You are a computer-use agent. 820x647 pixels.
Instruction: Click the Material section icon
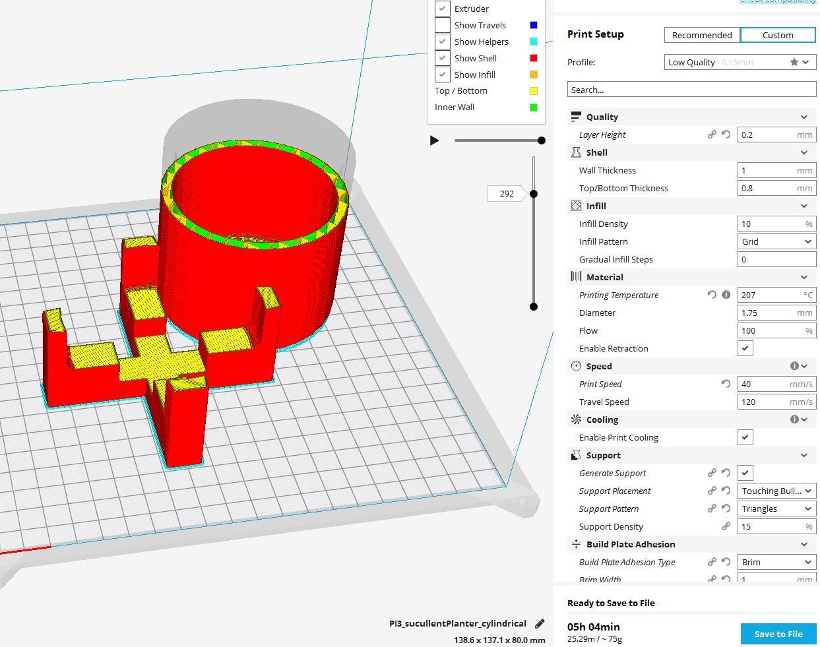tap(576, 276)
